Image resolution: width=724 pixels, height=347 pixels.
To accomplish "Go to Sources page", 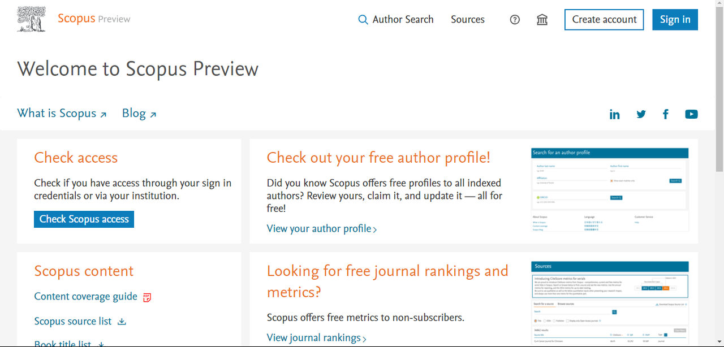I will click(468, 19).
